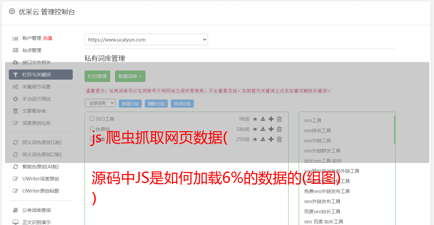Click the keyword list green scrollbar

(x=394, y=130)
